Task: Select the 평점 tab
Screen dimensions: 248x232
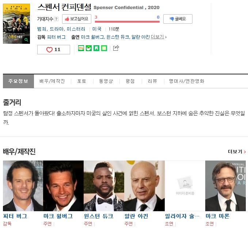Action: [x=130, y=81]
